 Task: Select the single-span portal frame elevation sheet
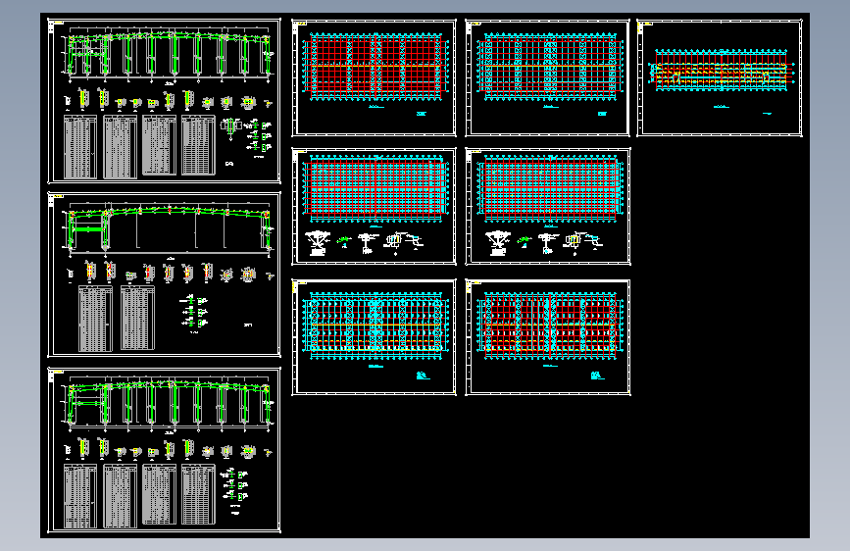tap(165, 275)
